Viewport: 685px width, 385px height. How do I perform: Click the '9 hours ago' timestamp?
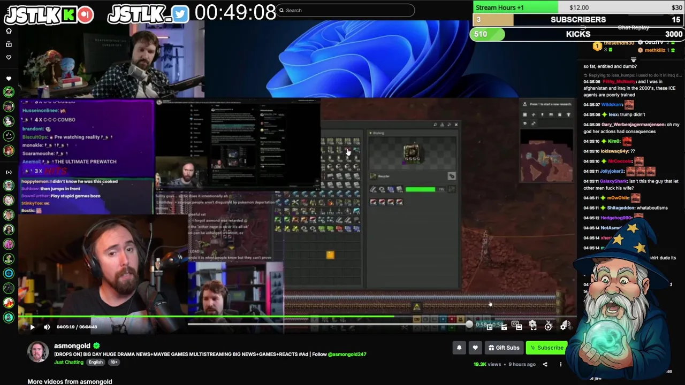(x=522, y=364)
